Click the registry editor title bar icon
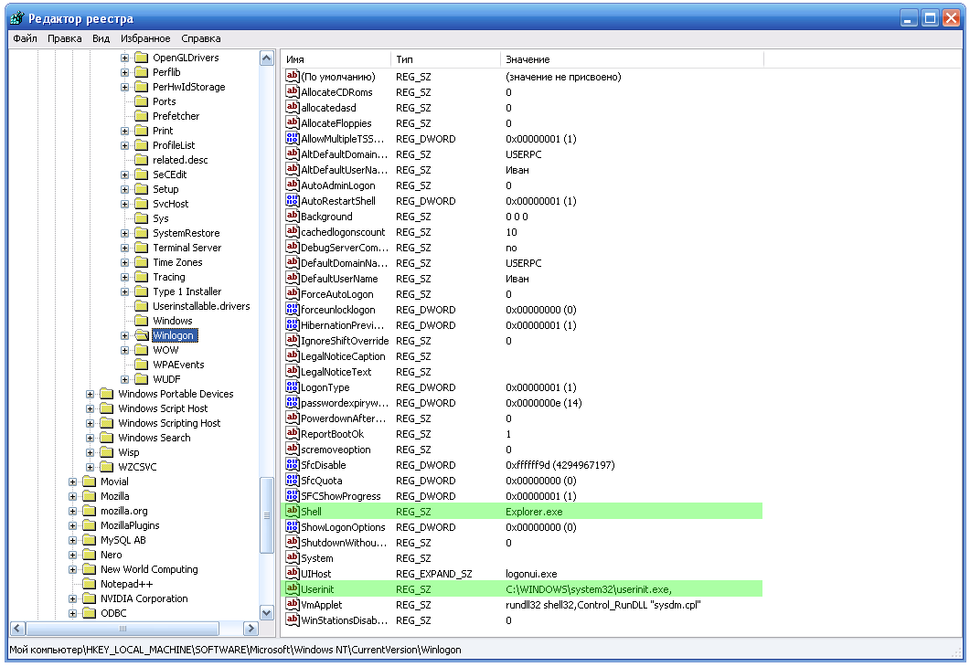This screenshot has height=667, width=970. click(16, 17)
